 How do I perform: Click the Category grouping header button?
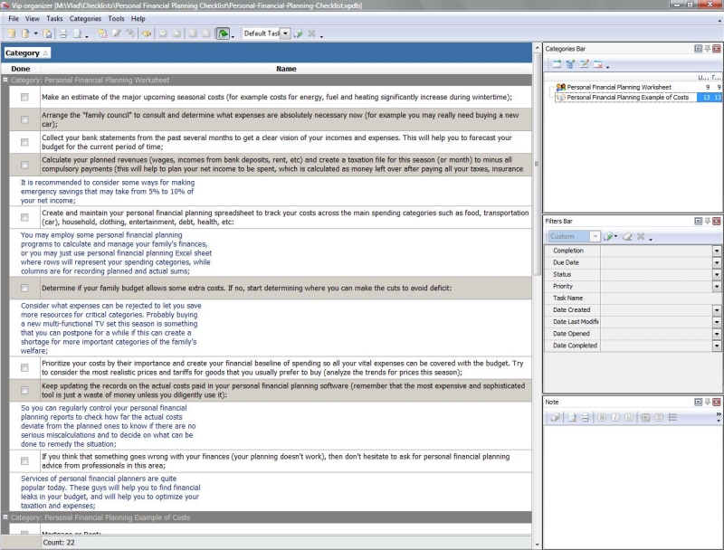point(27,53)
